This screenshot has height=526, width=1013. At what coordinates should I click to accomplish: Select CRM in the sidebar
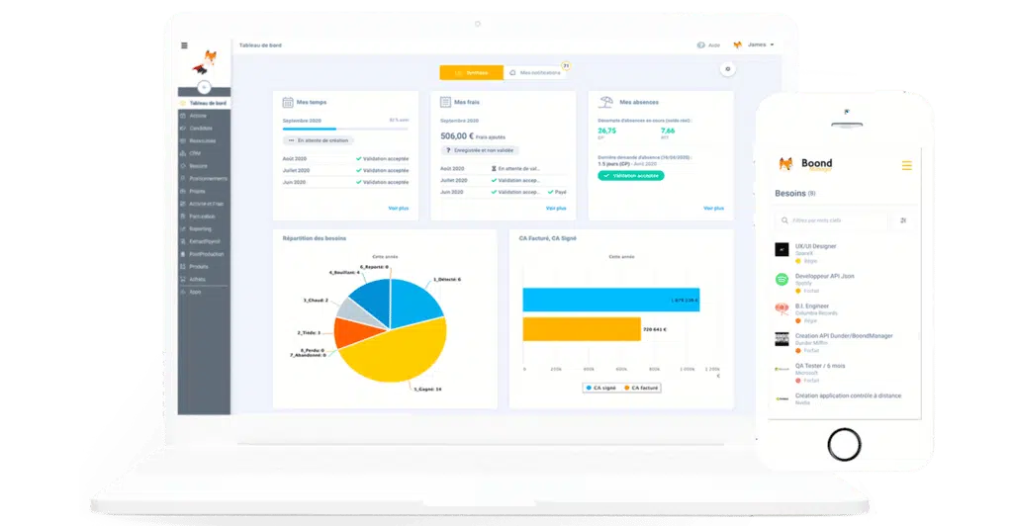204,153
